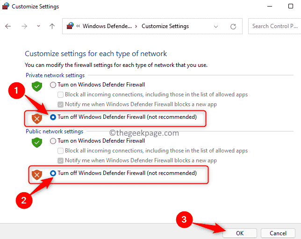Turn off Private network Windows Defender Firewall
This screenshot has width=301, height=239.
click(53, 117)
